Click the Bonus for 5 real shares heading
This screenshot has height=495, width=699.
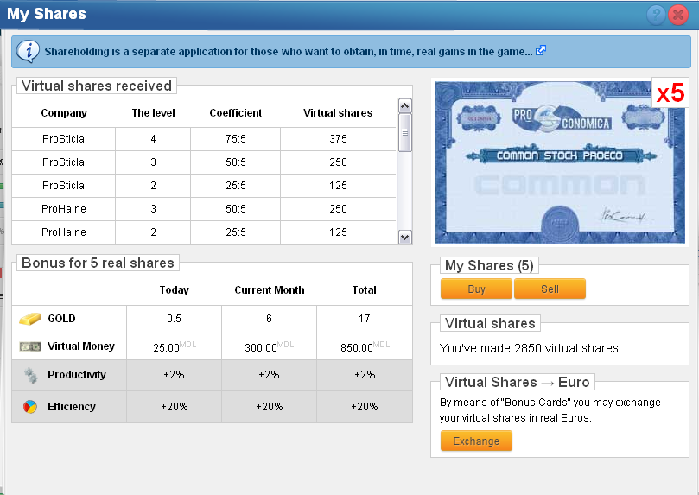pyautogui.click(x=98, y=263)
